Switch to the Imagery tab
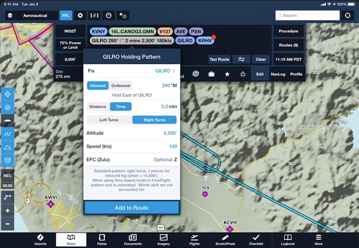Viewport: 359px width, 248px height. click(x=163, y=240)
